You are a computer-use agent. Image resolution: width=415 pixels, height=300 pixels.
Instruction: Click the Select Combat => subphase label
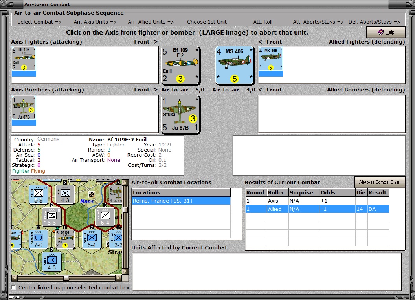[39, 22]
